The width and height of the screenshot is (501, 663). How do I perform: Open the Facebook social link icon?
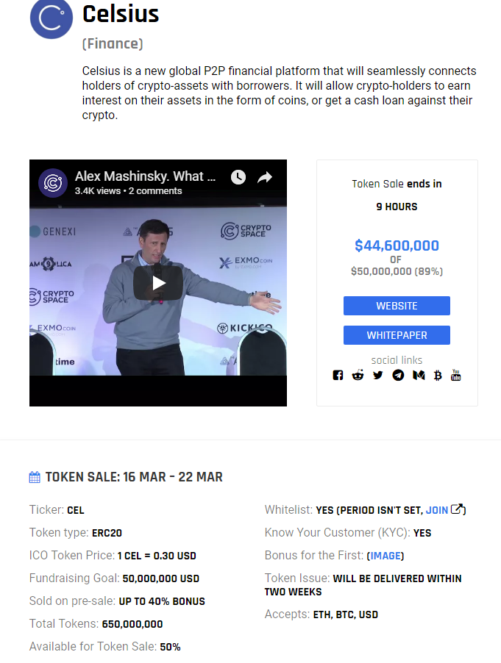pyautogui.click(x=338, y=375)
